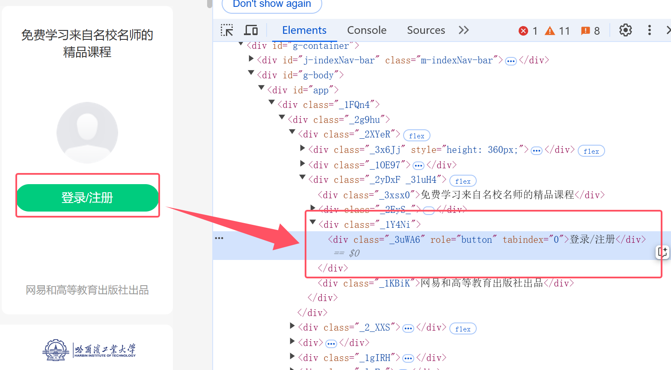671x370 pixels.
Task: Collapse the g-container div node
Action: (x=241, y=45)
